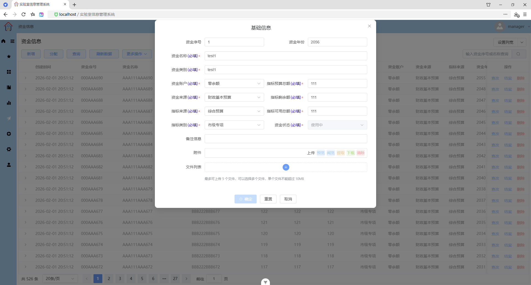Expand the arrow beside 设置列宽
The height and width of the screenshot is (285, 531).
pyautogui.click(x=522, y=42)
